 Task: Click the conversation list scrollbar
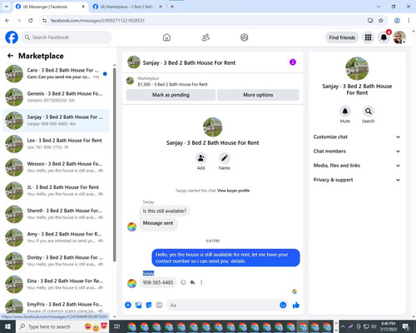[x=114, y=164]
